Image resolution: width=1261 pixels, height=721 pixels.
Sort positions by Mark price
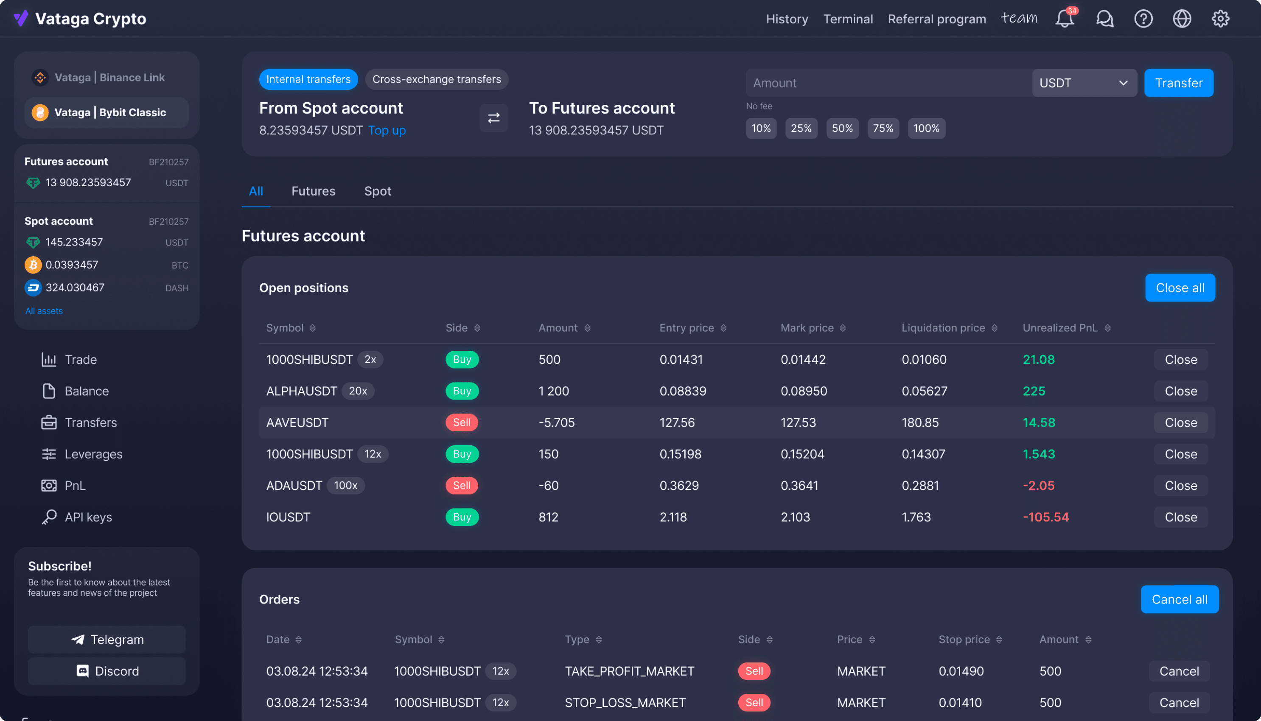coord(843,328)
